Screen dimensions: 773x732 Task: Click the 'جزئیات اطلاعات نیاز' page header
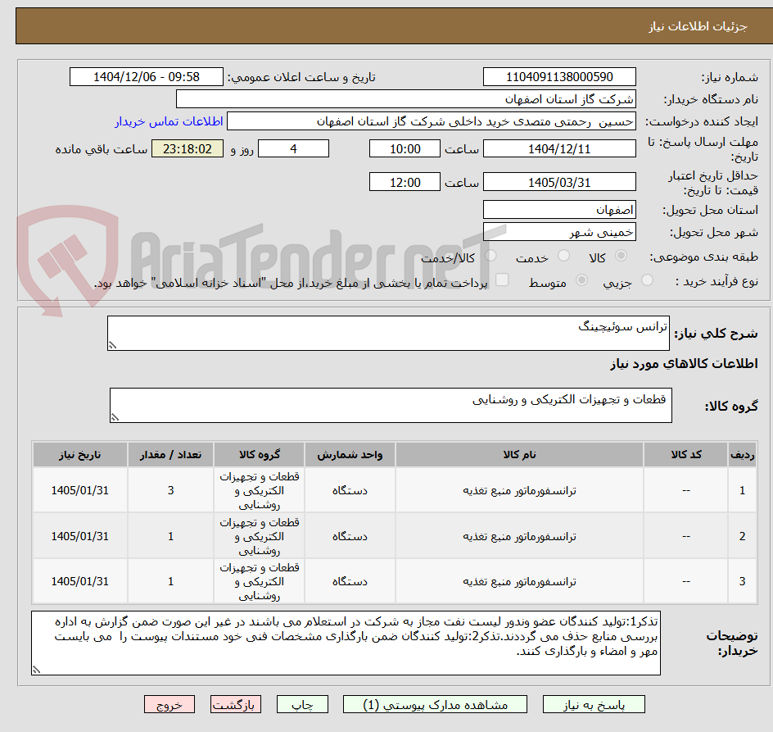click(x=698, y=26)
